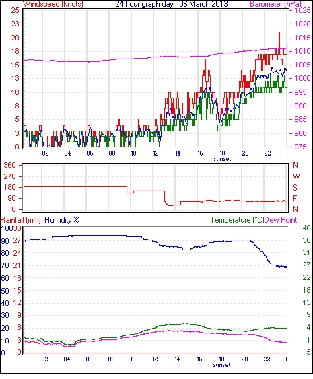Click the W compass label on direction chart

tap(296, 176)
